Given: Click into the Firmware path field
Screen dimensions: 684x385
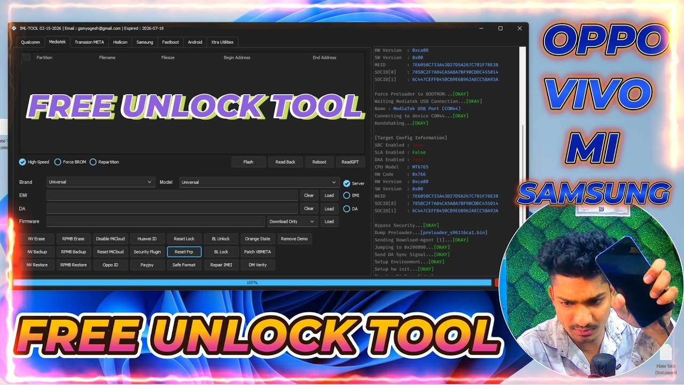Looking at the screenshot, I should point(156,221).
